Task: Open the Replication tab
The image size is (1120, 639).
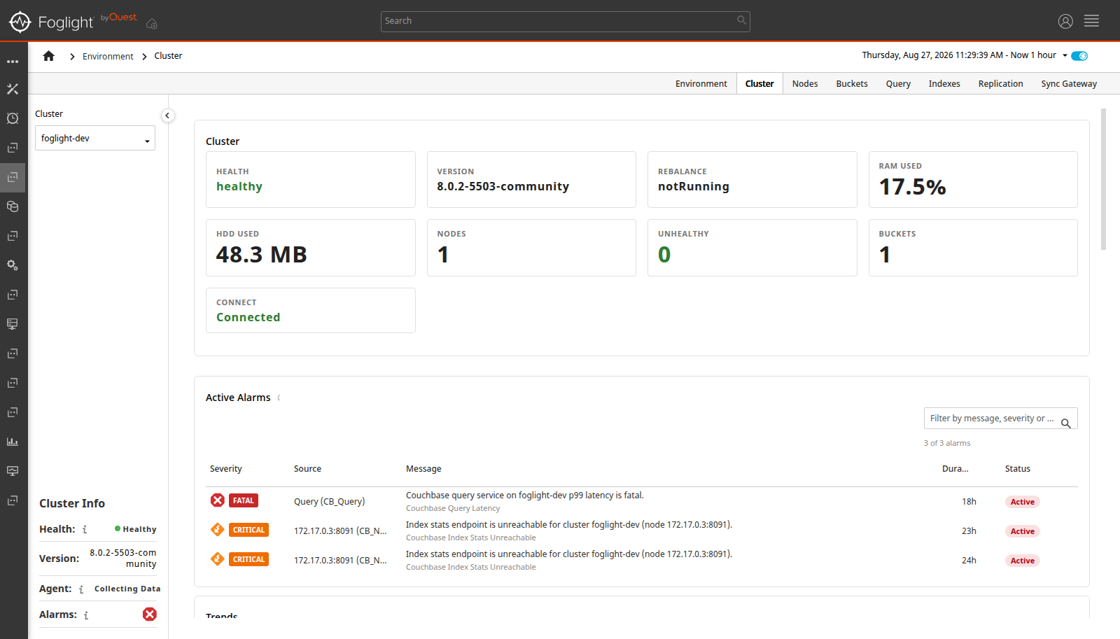Action: click(x=1000, y=83)
